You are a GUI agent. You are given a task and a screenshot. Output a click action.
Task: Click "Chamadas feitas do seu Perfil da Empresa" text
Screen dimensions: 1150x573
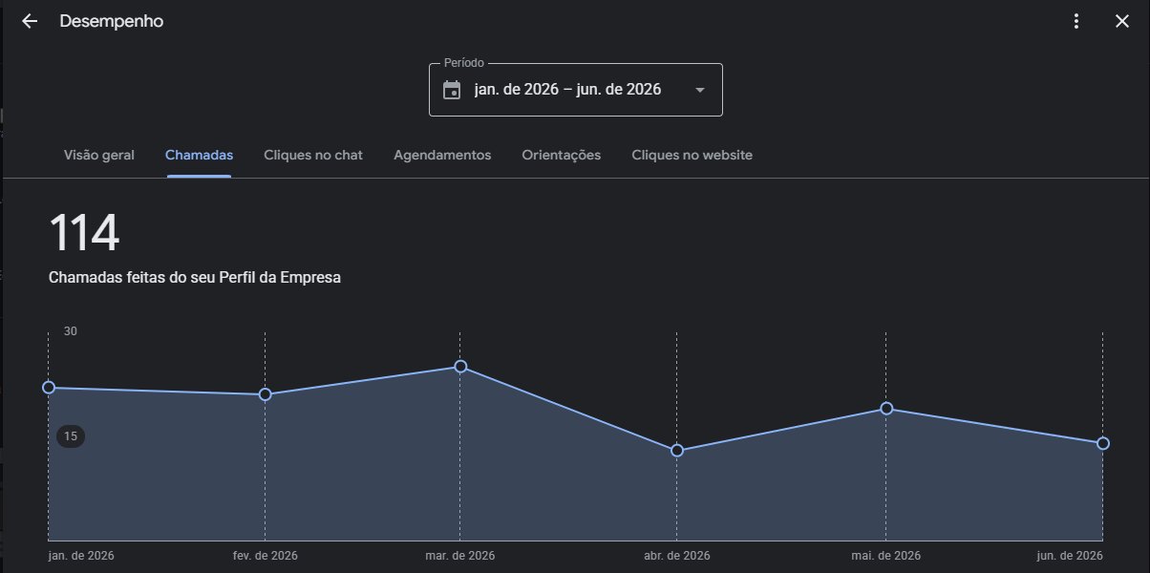click(195, 278)
